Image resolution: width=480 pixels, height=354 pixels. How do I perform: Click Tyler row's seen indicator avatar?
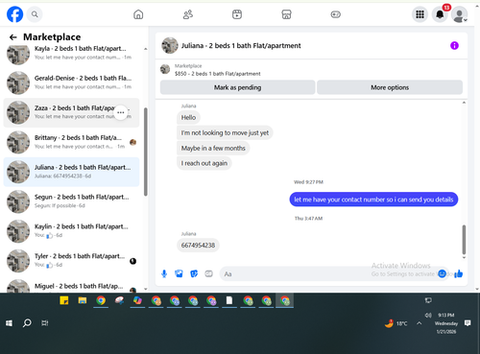[x=132, y=261]
